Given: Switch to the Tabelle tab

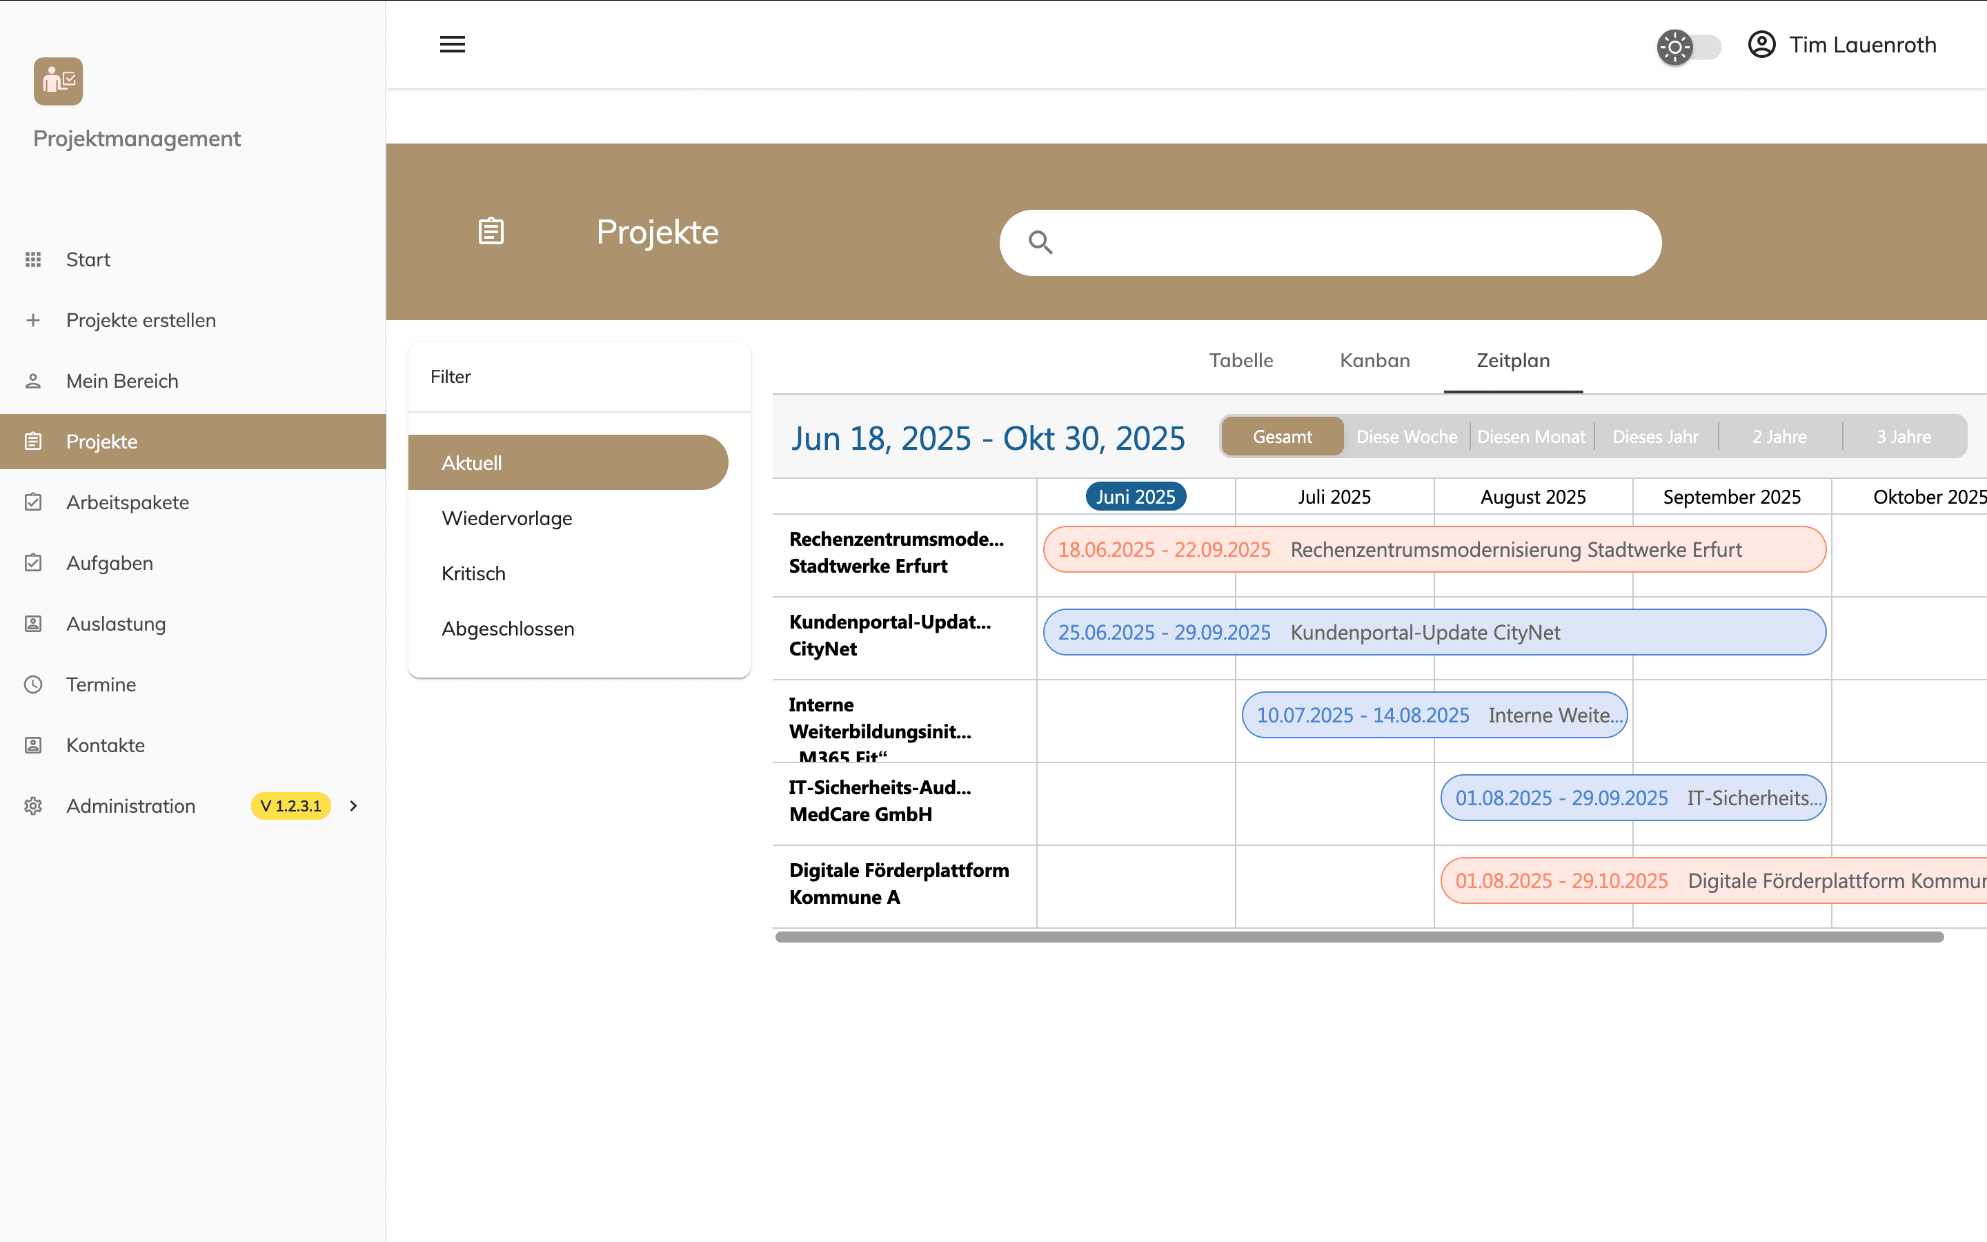Looking at the screenshot, I should (1240, 361).
